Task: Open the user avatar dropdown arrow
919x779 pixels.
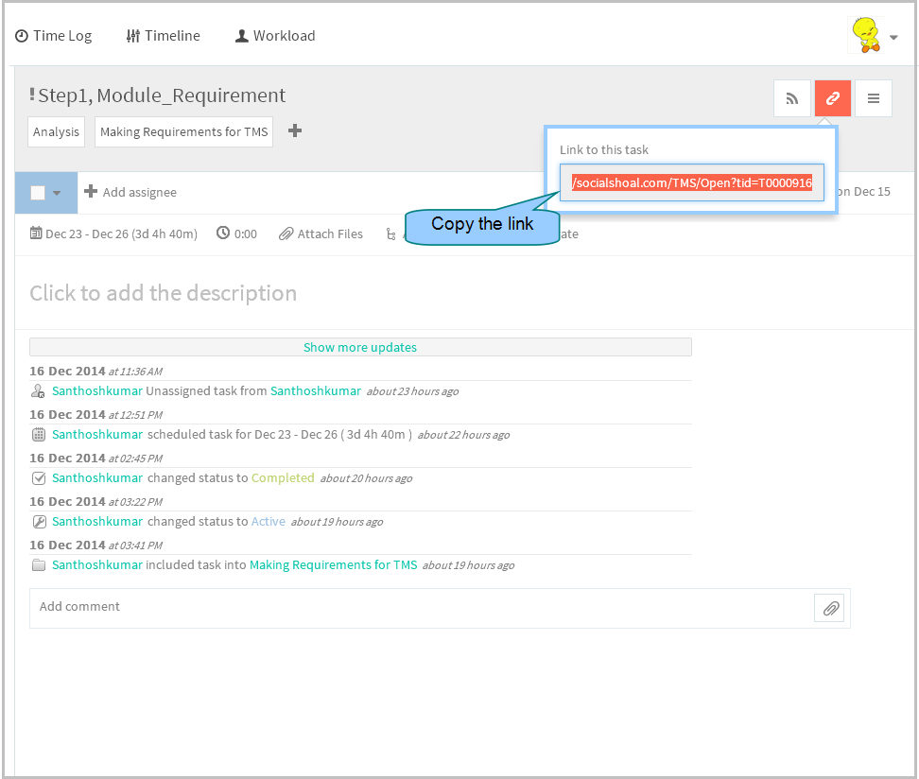Action: tap(893, 37)
